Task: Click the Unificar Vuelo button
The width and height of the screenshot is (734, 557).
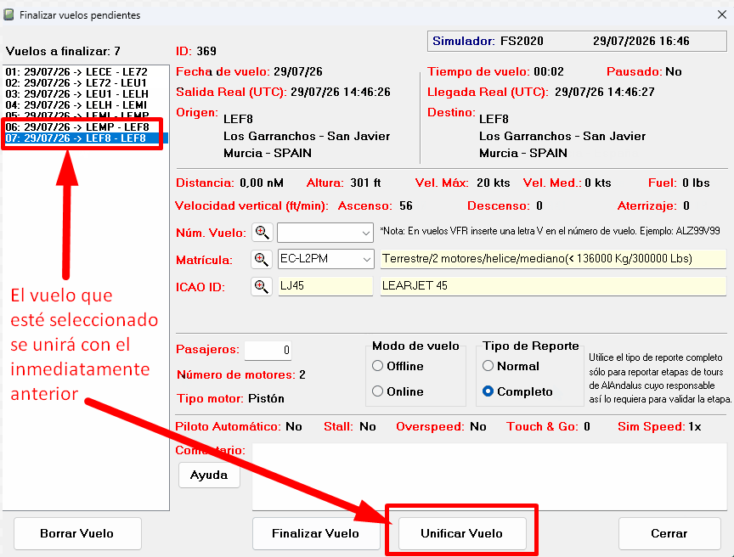Action: (461, 533)
